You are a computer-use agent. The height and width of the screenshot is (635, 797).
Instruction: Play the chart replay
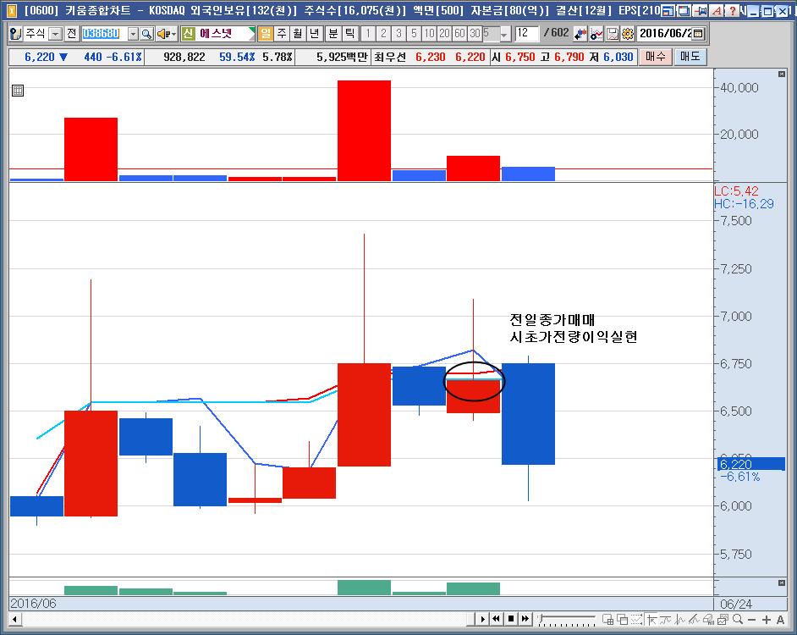[482, 619]
